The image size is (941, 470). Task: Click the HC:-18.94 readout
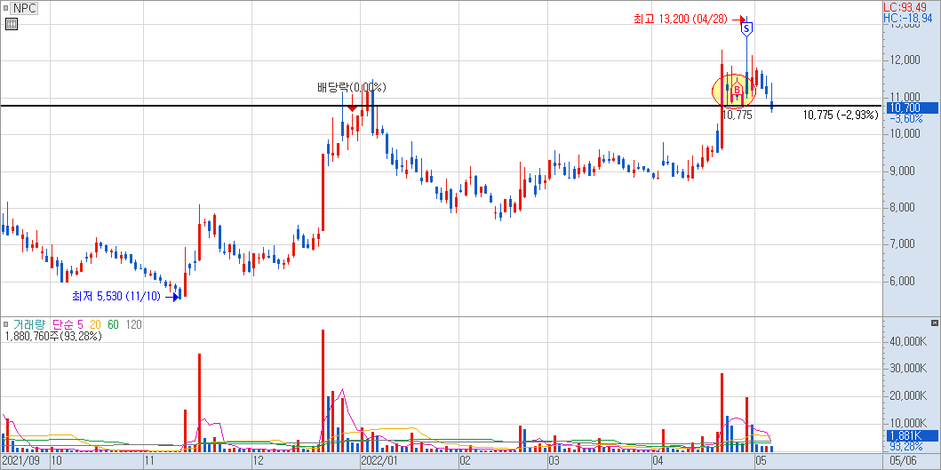coord(910,19)
